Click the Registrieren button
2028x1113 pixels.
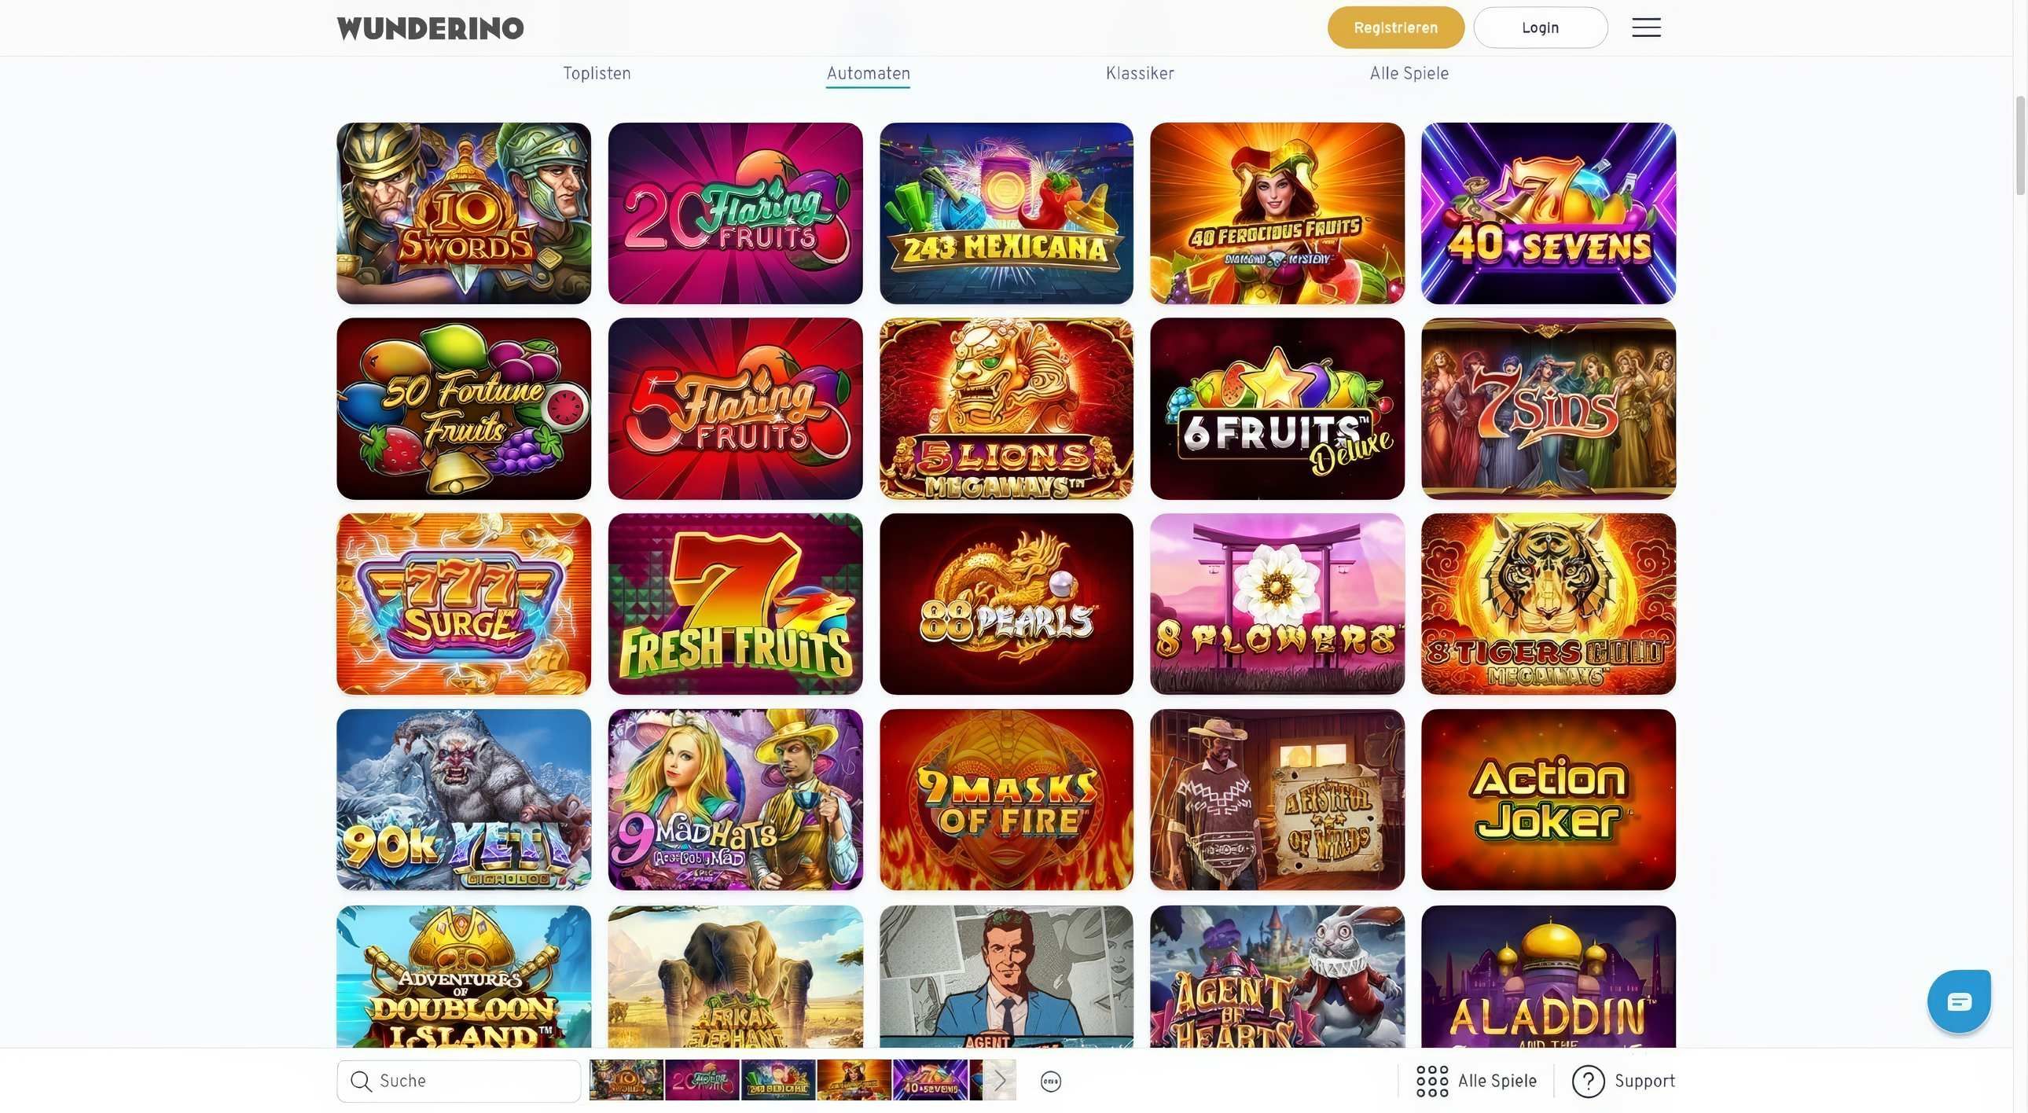click(x=1395, y=28)
